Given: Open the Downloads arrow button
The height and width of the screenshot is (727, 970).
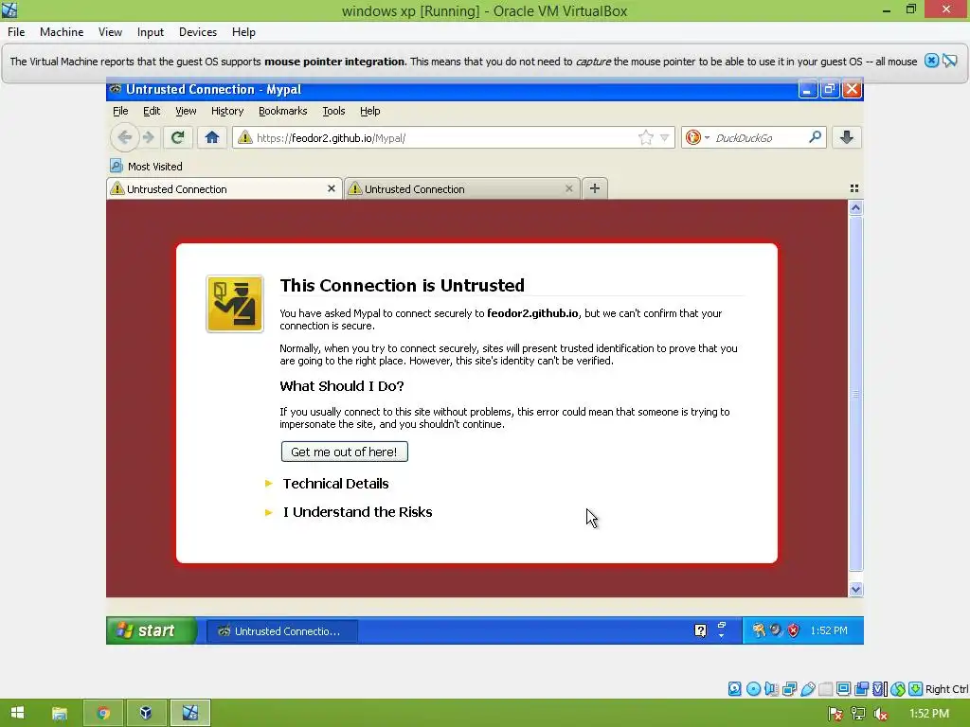Looking at the screenshot, I should [x=847, y=137].
